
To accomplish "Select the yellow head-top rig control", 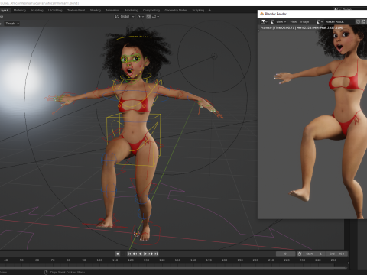I will tap(132, 37).
